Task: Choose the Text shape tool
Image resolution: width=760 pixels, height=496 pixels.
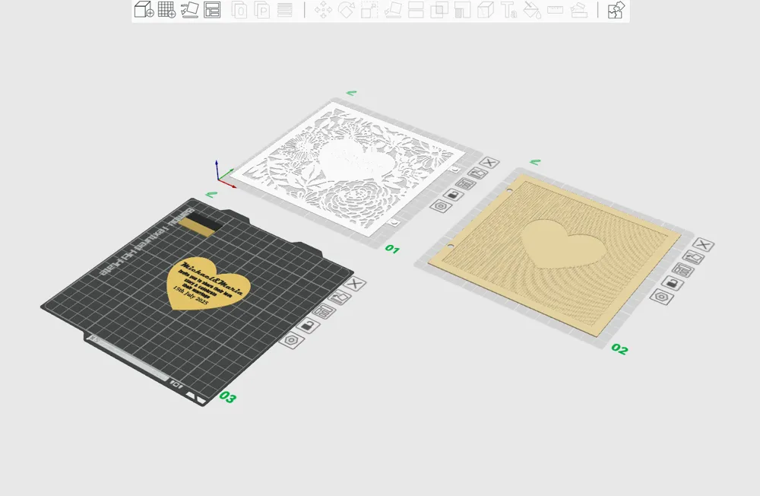Action: 508,10
